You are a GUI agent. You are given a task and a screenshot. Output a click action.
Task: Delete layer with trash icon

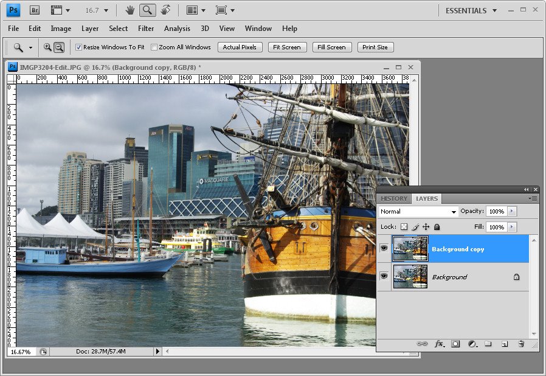tap(521, 344)
